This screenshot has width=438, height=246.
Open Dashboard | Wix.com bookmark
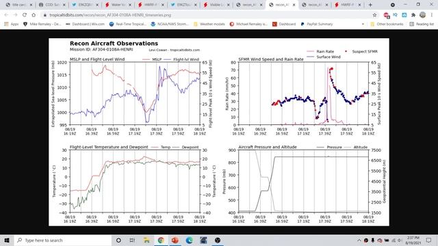[85, 25]
